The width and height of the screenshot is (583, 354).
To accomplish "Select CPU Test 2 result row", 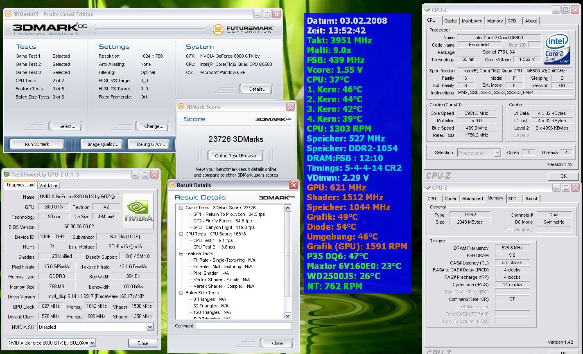I will pos(214,247).
